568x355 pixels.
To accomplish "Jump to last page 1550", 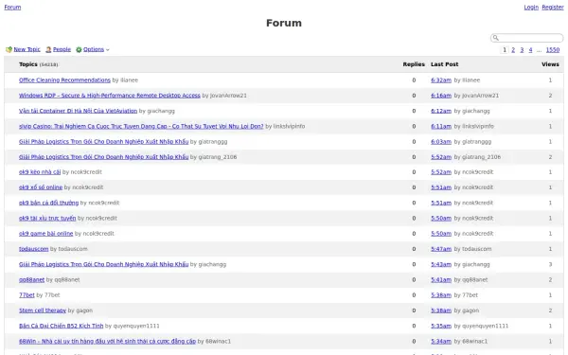I will pyautogui.click(x=553, y=50).
